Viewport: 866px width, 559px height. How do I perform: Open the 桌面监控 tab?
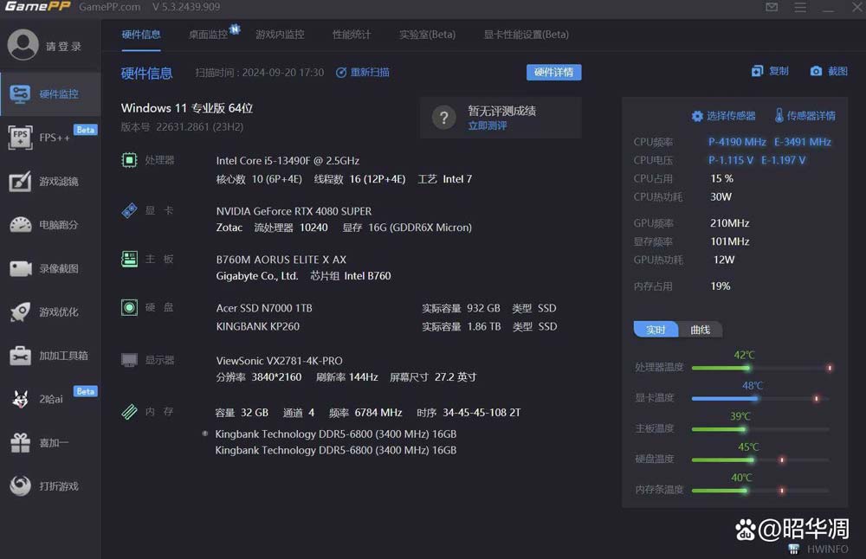point(208,35)
